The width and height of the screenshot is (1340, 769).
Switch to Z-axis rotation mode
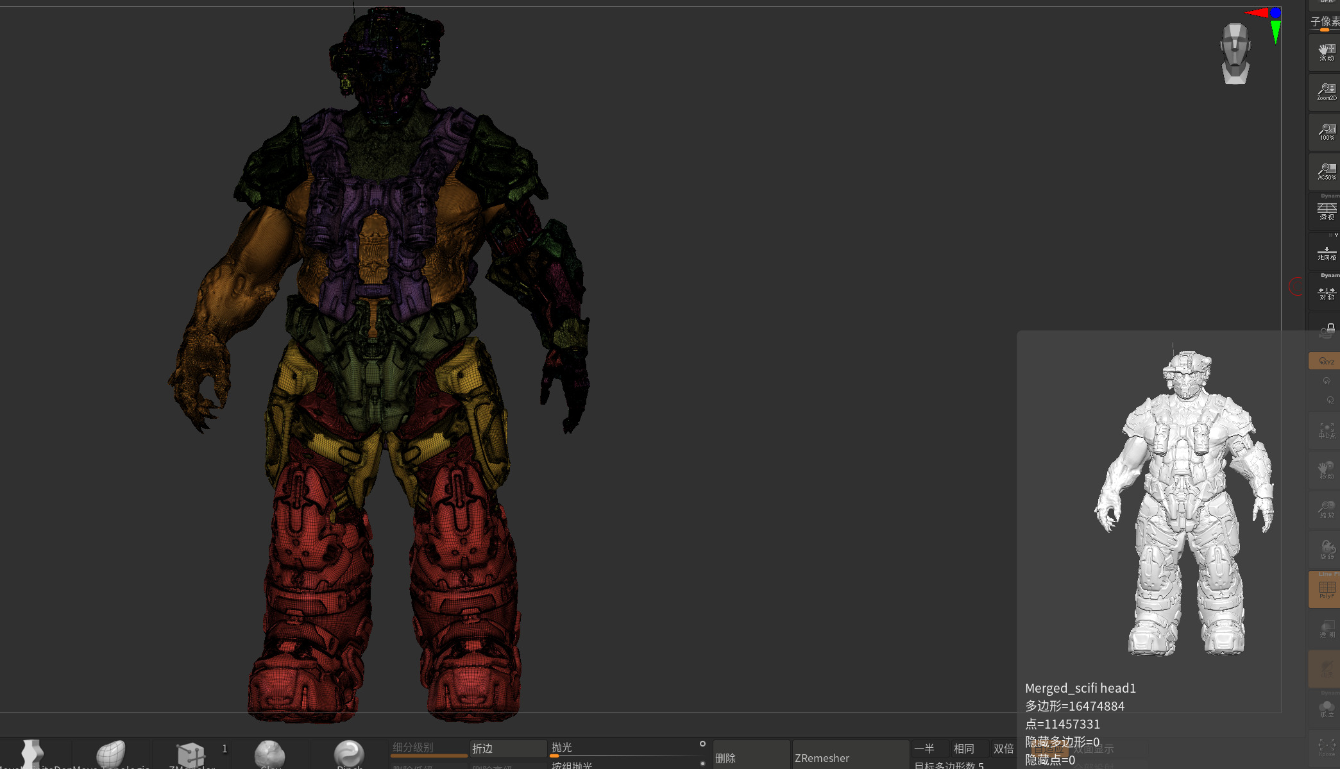click(x=1329, y=400)
